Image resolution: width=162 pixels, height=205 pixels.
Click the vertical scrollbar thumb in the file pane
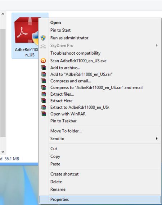(x=3, y=83)
